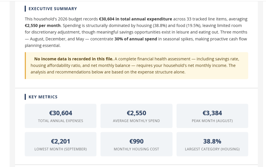The width and height of the screenshot is (266, 167).
Task: Select the Average Monthly Spend metric card
Action: (136, 116)
